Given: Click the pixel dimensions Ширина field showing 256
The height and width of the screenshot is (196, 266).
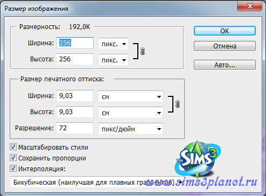Looking at the screenshot, I should (x=75, y=43).
